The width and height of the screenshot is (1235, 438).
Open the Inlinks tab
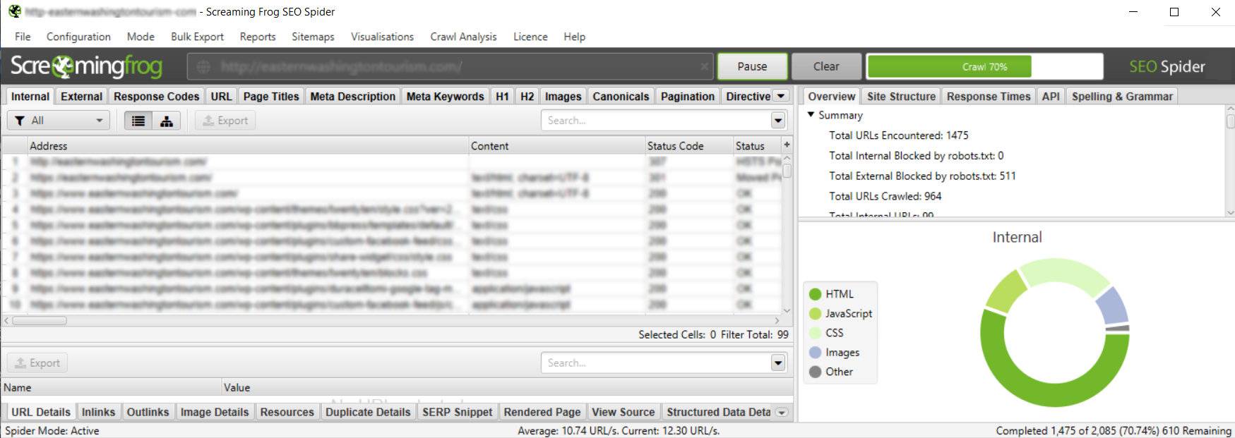[x=98, y=412]
